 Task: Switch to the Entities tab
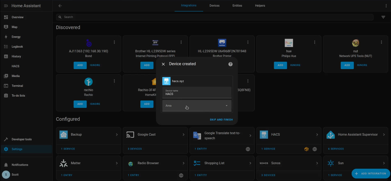(237, 6)
